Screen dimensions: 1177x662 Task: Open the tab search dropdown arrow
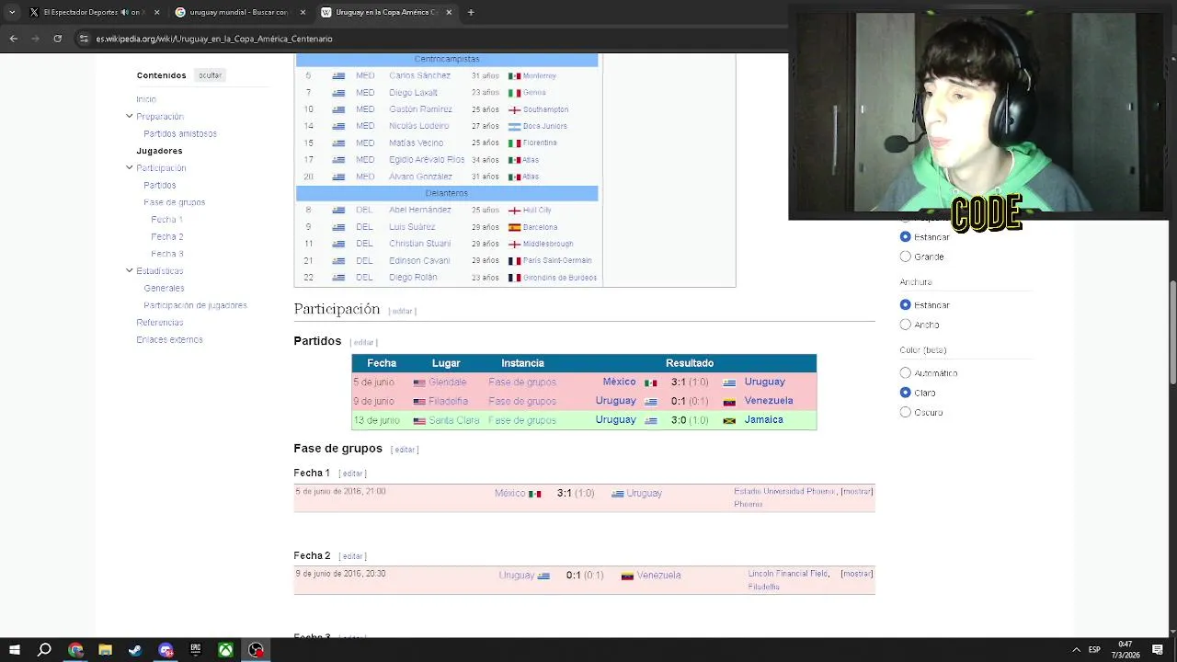click(11, 13)
